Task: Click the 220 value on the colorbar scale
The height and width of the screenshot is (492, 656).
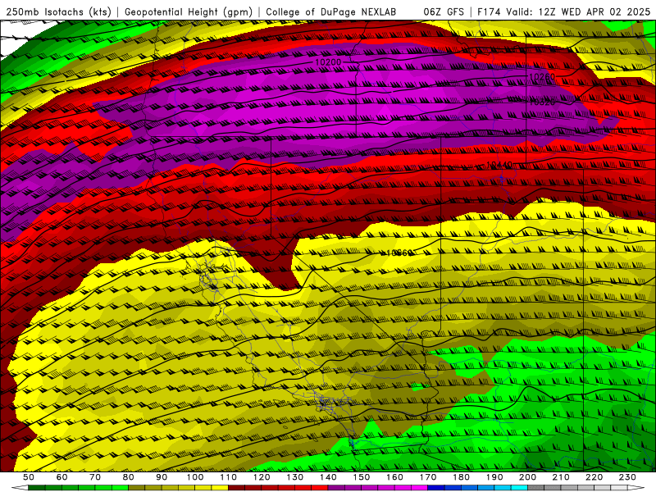Action: (x=594, y=477)
